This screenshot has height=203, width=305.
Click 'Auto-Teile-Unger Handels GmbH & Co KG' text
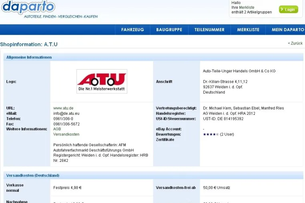239,71
